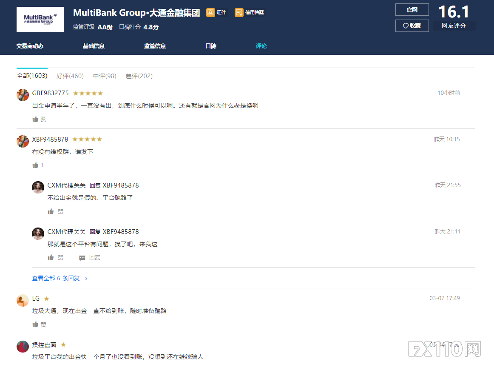Filter reviews by 好评(460)
494x367 pixels.
coord(70,76)
